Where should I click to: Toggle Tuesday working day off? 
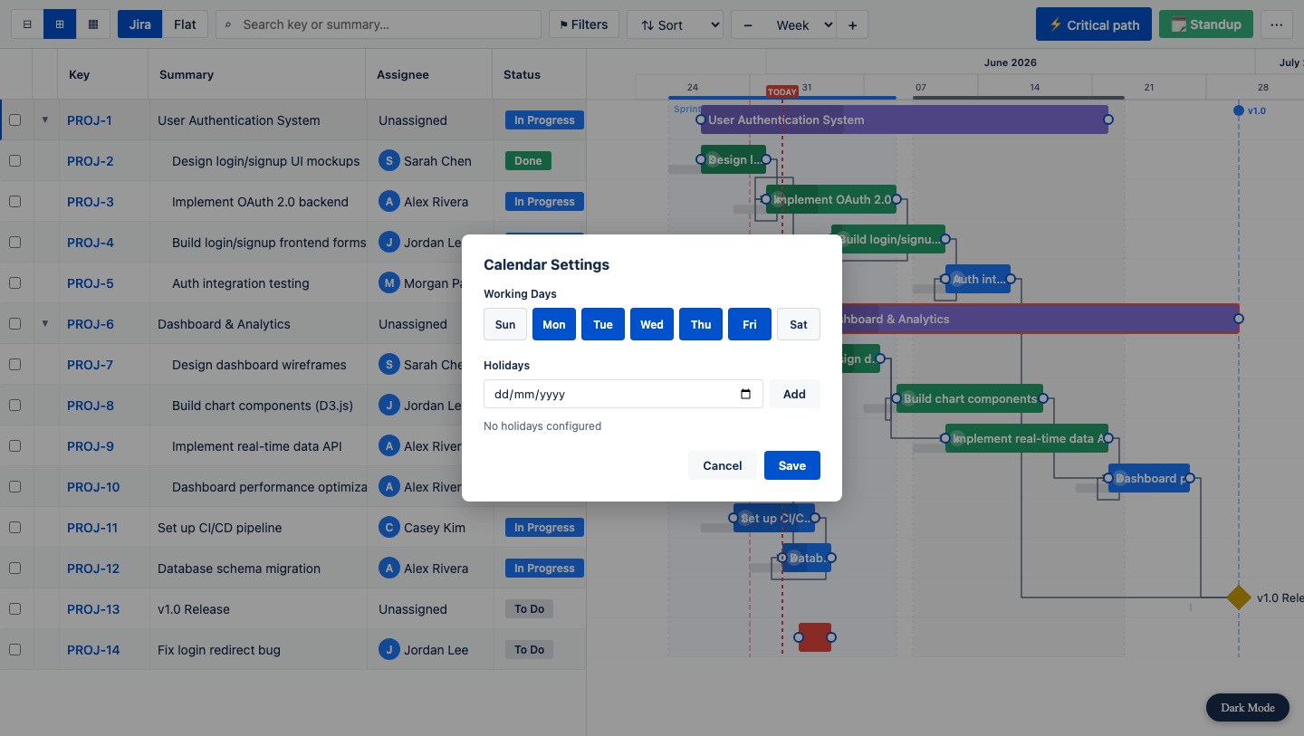(603, 324)
